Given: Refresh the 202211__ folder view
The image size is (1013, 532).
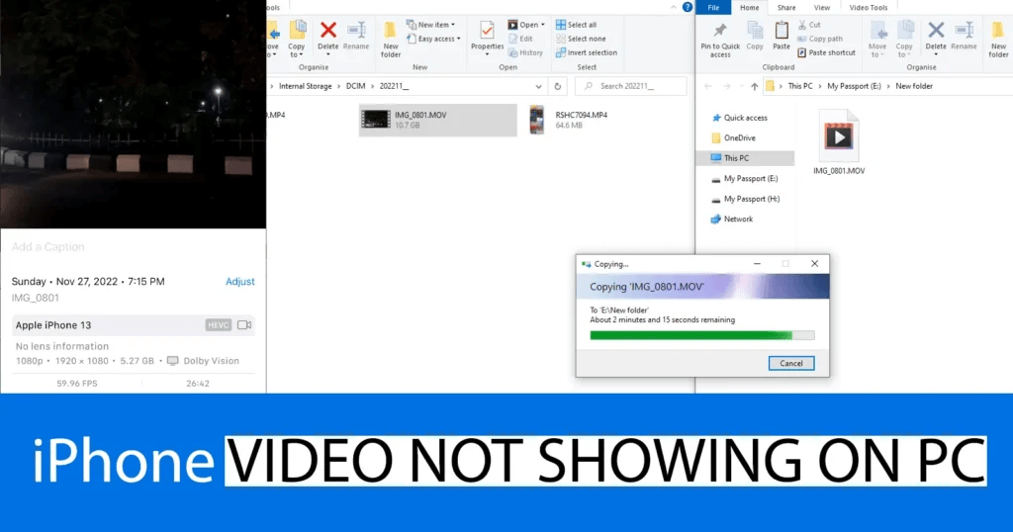Looking at the screenshot, I should [558, 86].
